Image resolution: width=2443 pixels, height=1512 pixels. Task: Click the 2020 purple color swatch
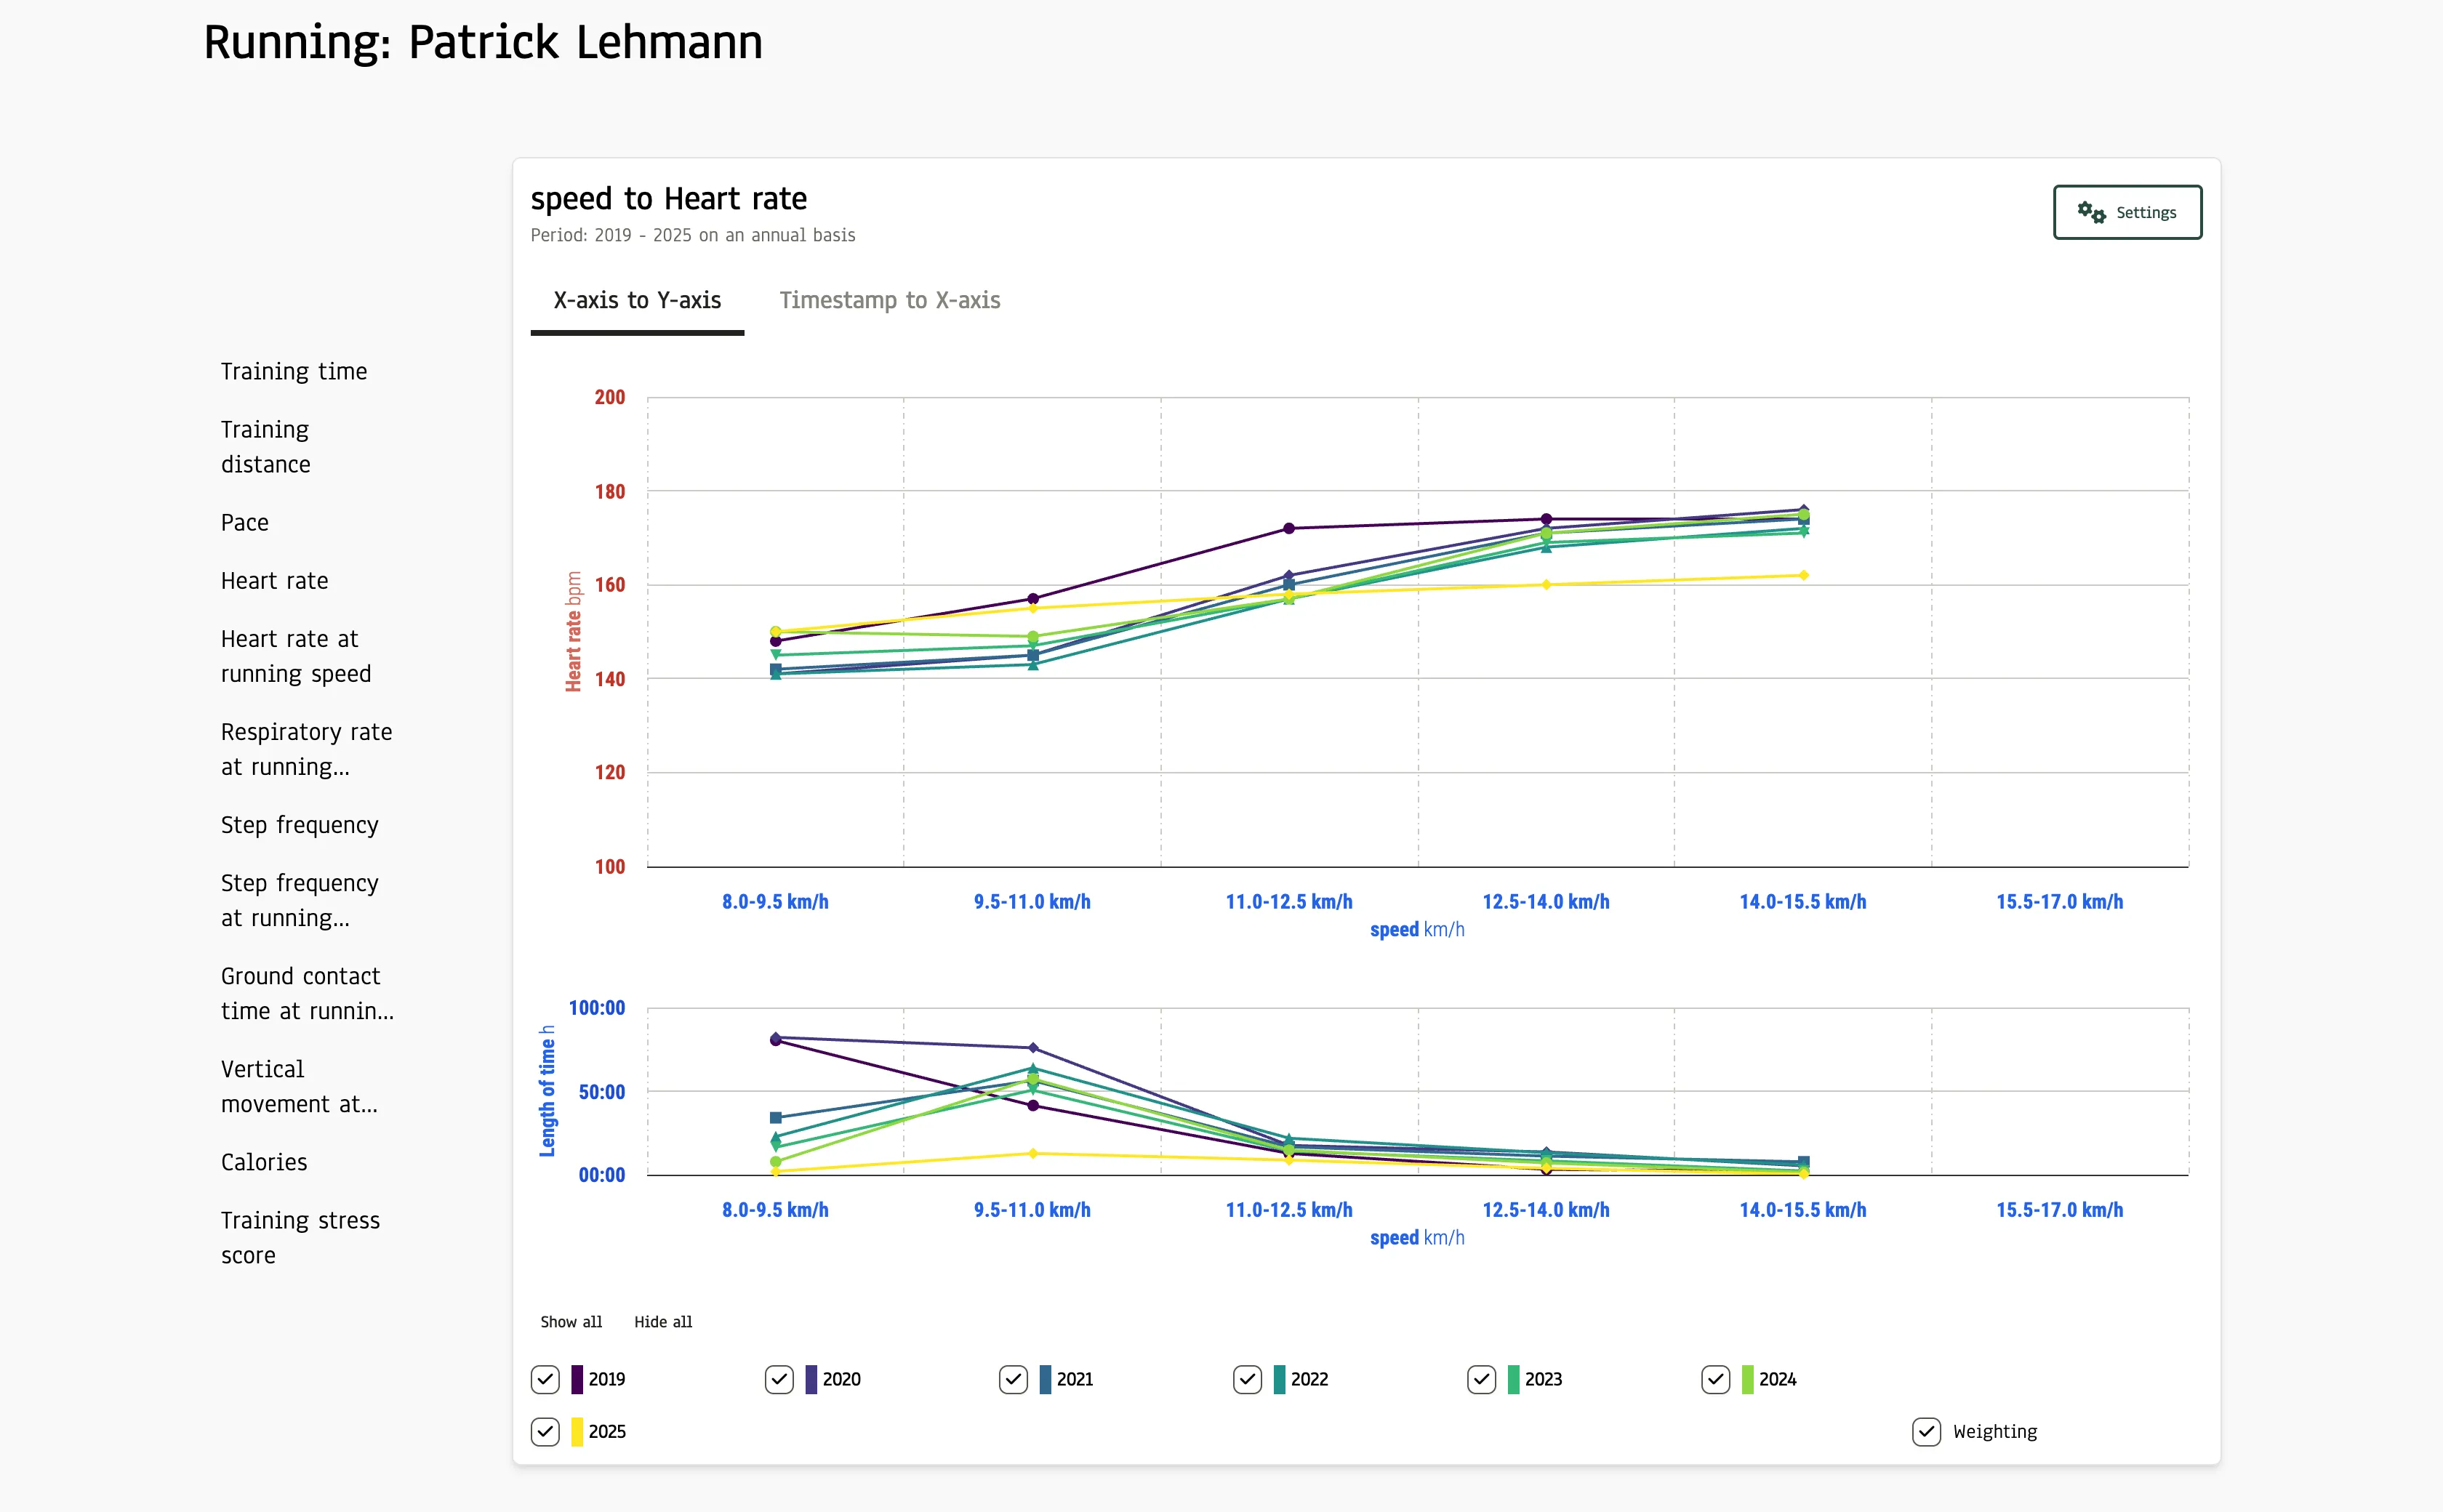click(811, 1379)
